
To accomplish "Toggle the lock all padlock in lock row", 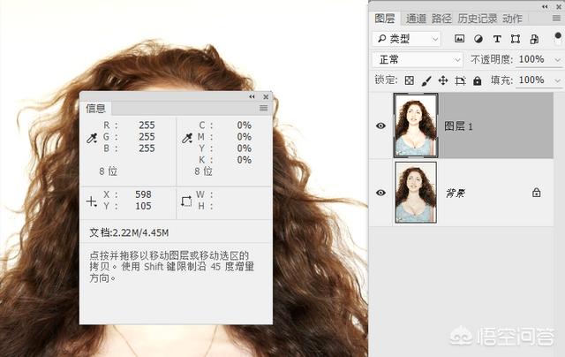I will (x=478, y=80).
